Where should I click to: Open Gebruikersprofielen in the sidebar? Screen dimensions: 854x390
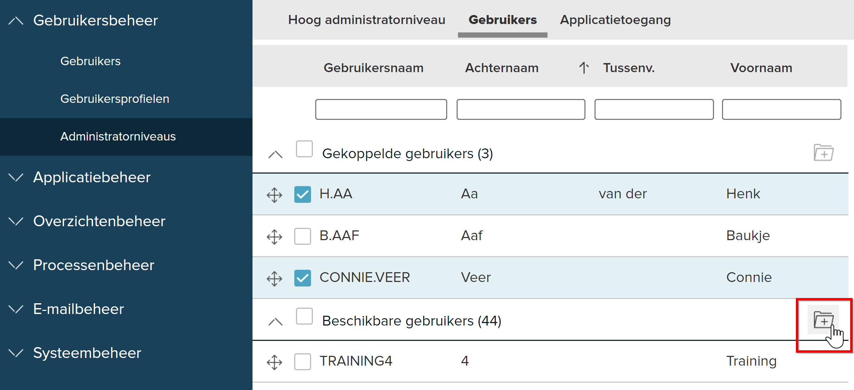pyautogui.click(x=115, y=99)
